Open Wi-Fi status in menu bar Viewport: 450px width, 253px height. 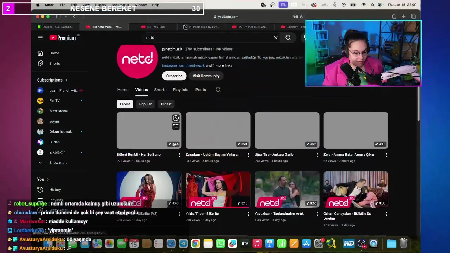[364, 5]
